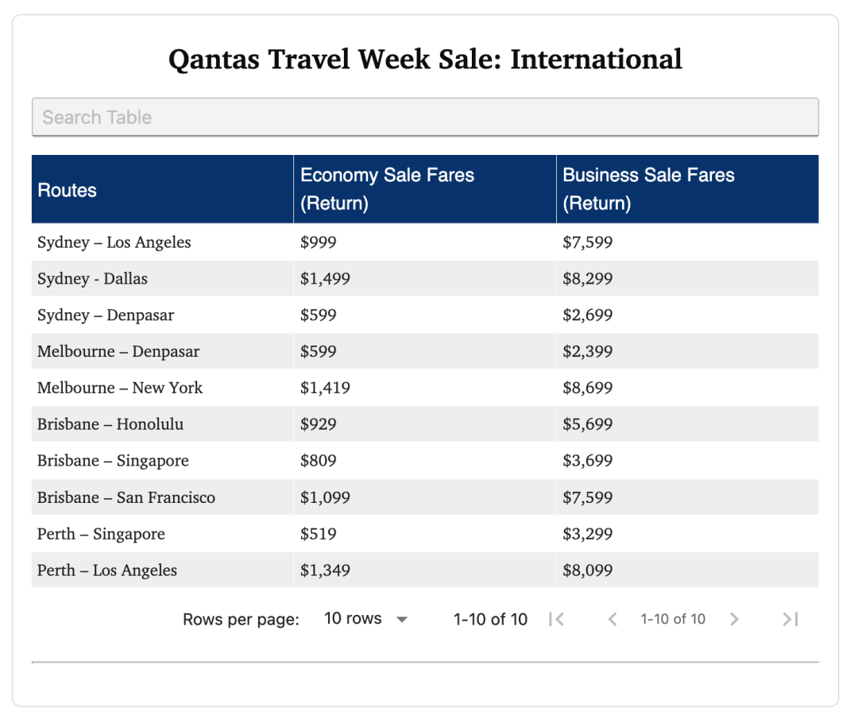The image size is (858, 723).
Task: Go to first page of table
Action: 557,619
